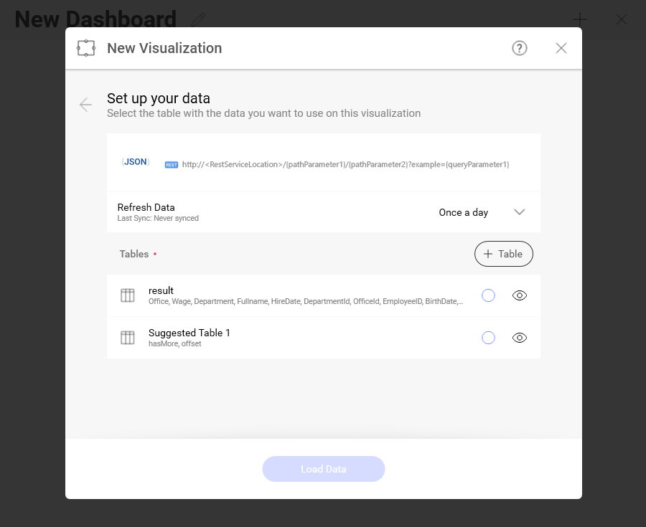Click the New Visualization header icon
The width and height of the screenshot is (646, 527).
(x=86, y=48)
